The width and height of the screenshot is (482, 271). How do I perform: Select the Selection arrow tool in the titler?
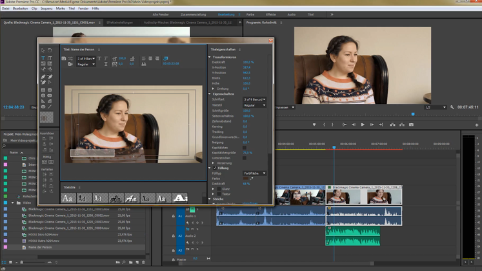43,50
